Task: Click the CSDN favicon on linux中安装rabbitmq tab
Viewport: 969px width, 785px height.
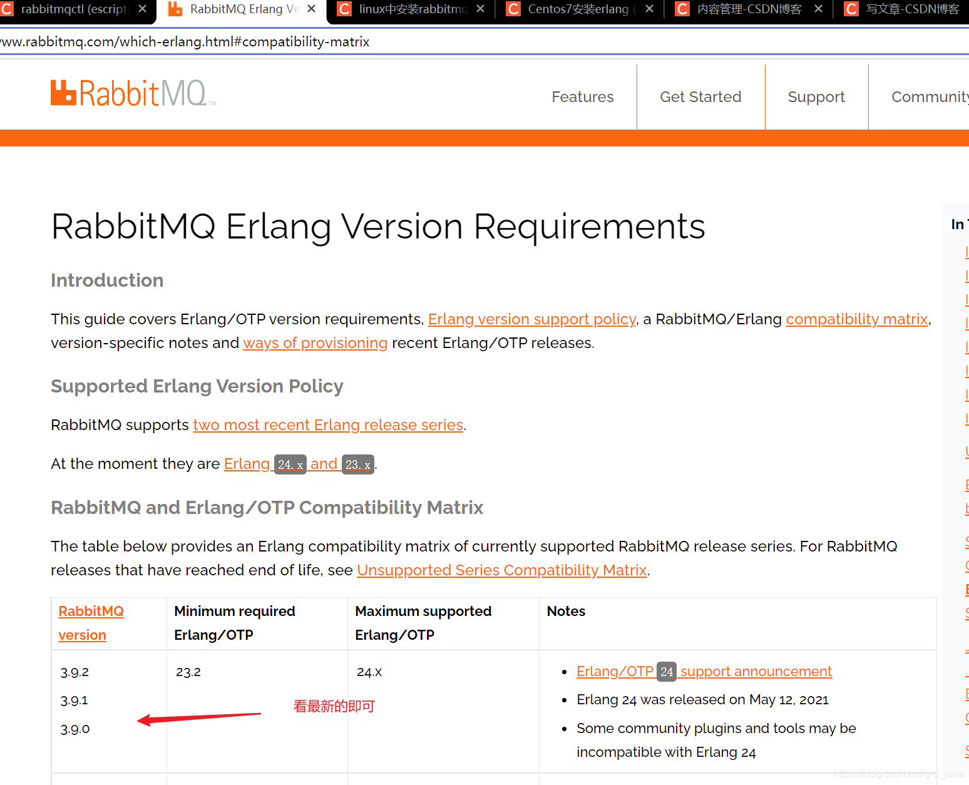Action: click(344, 9)
